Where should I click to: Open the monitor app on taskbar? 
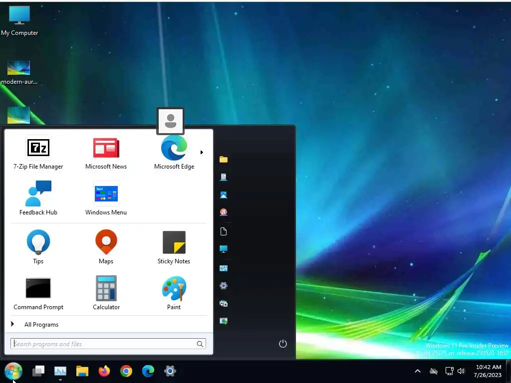click(60, 371)
